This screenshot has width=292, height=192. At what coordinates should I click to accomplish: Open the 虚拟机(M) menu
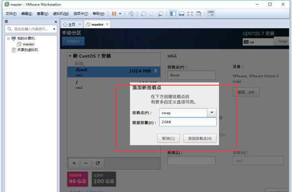(x=61, y=14)
